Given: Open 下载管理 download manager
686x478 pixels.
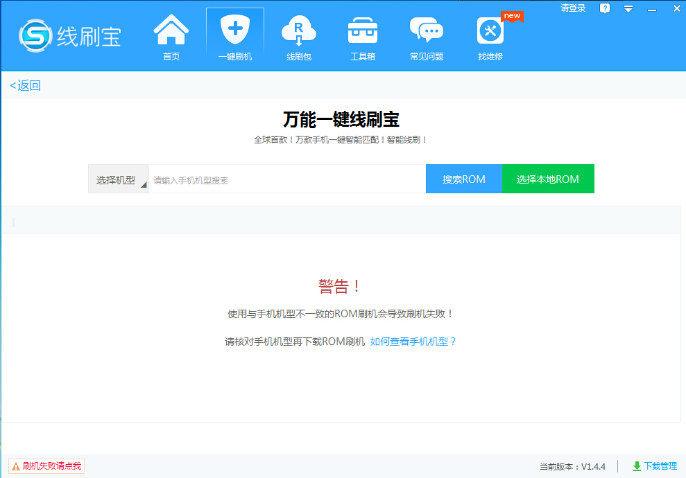Looking at the screenshot, I should pos(655,466).
